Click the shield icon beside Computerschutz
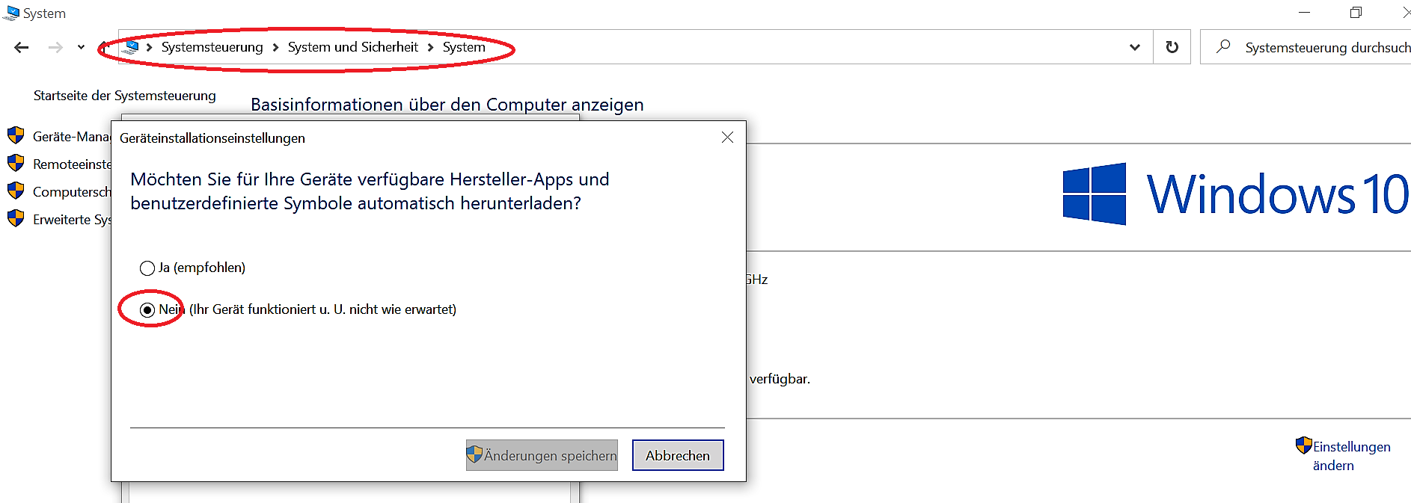 tap(16, 191)
